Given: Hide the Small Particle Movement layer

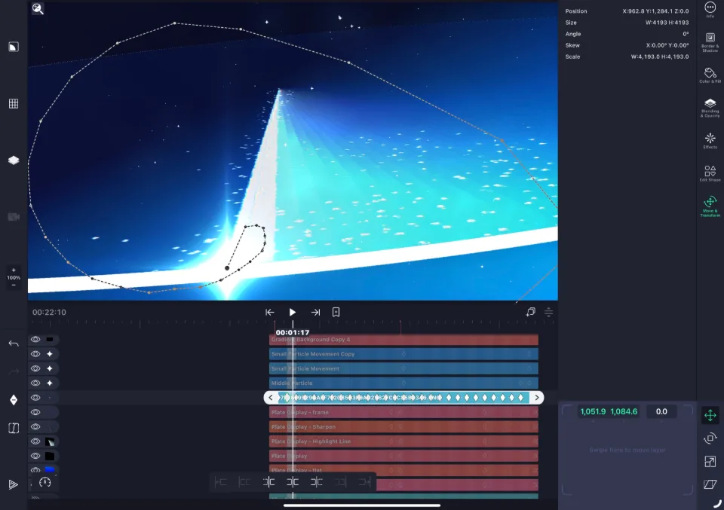Looking at the screenshot, I should [x=35, y=368].
